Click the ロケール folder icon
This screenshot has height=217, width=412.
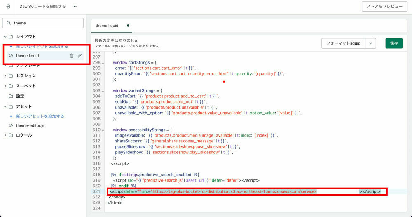[x=11, y=135]
